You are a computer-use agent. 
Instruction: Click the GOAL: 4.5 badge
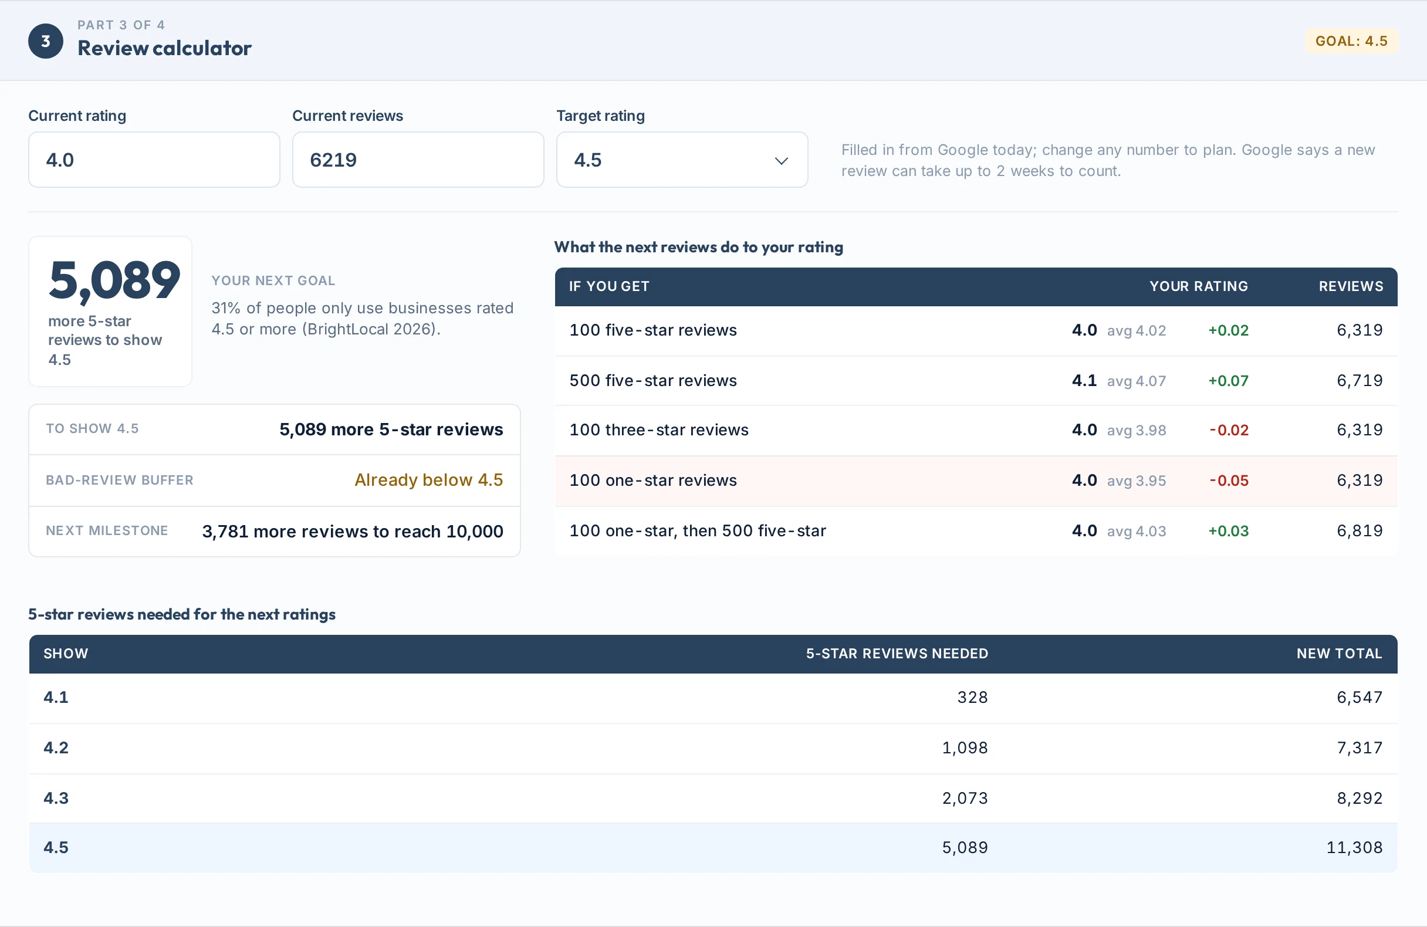tap(1351, 42)
